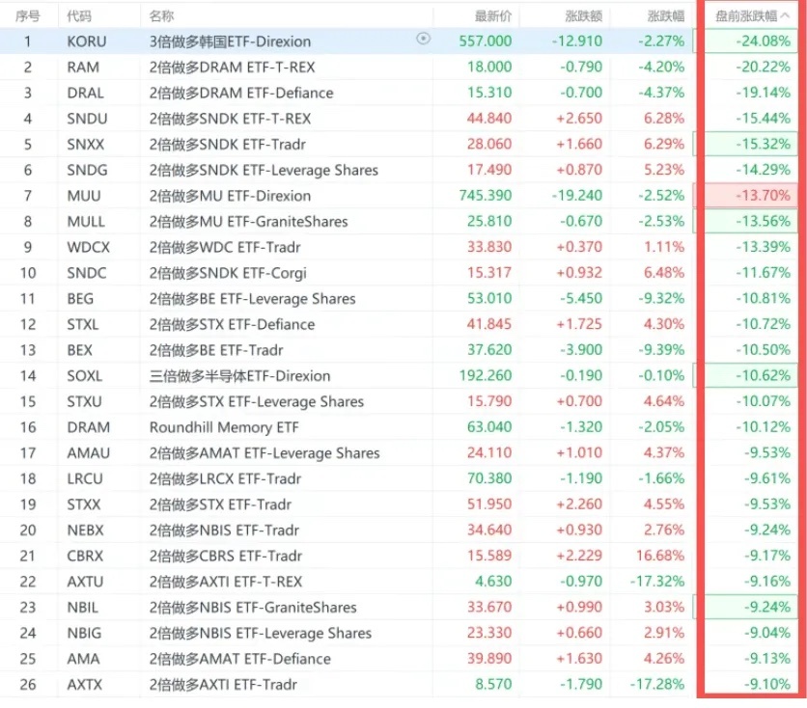This screenshot has width=807, height=708.
Task: Sort by 涨跌额 column header
Action: 584,16
